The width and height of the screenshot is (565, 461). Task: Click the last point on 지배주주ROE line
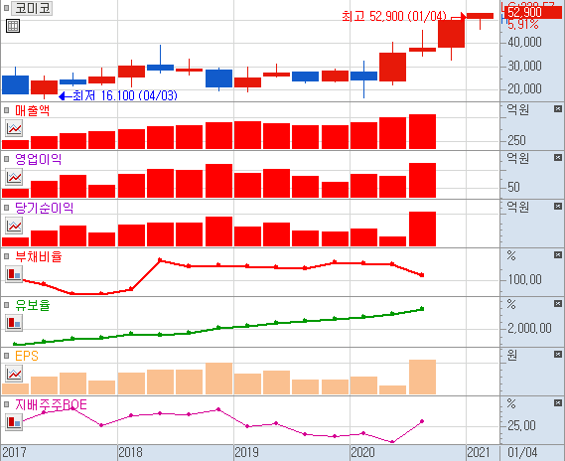point(422,421)
